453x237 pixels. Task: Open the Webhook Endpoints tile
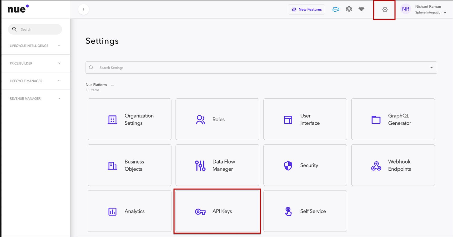[393, 165]
